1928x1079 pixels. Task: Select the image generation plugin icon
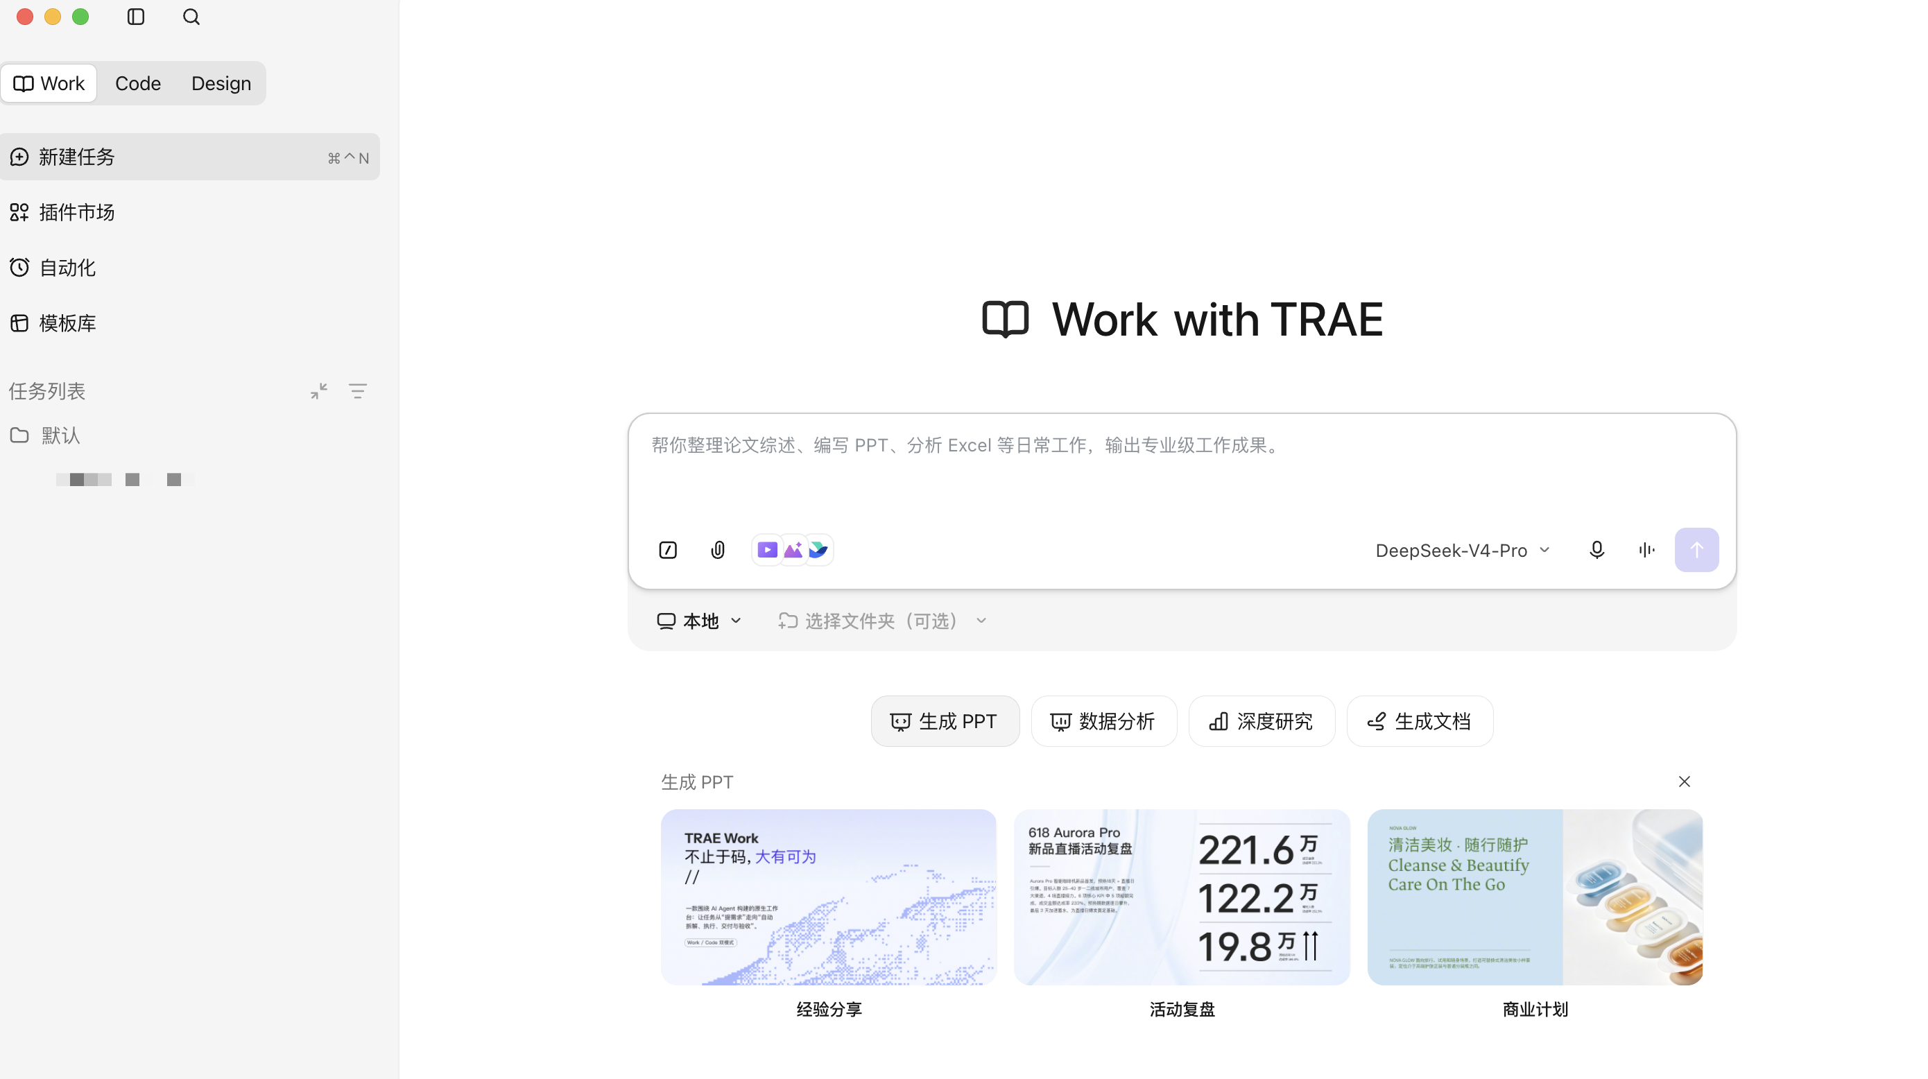(x=793, y=550)
